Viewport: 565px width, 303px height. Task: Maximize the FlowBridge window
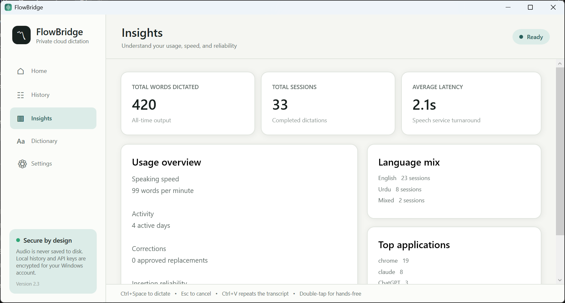click(530, 7)
